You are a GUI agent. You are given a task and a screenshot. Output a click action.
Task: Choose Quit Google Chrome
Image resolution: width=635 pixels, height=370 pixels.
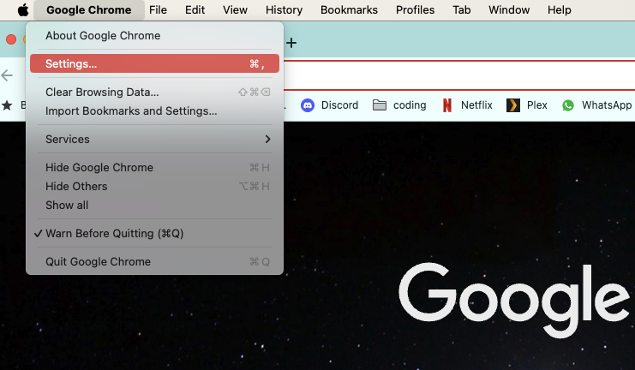155,262
